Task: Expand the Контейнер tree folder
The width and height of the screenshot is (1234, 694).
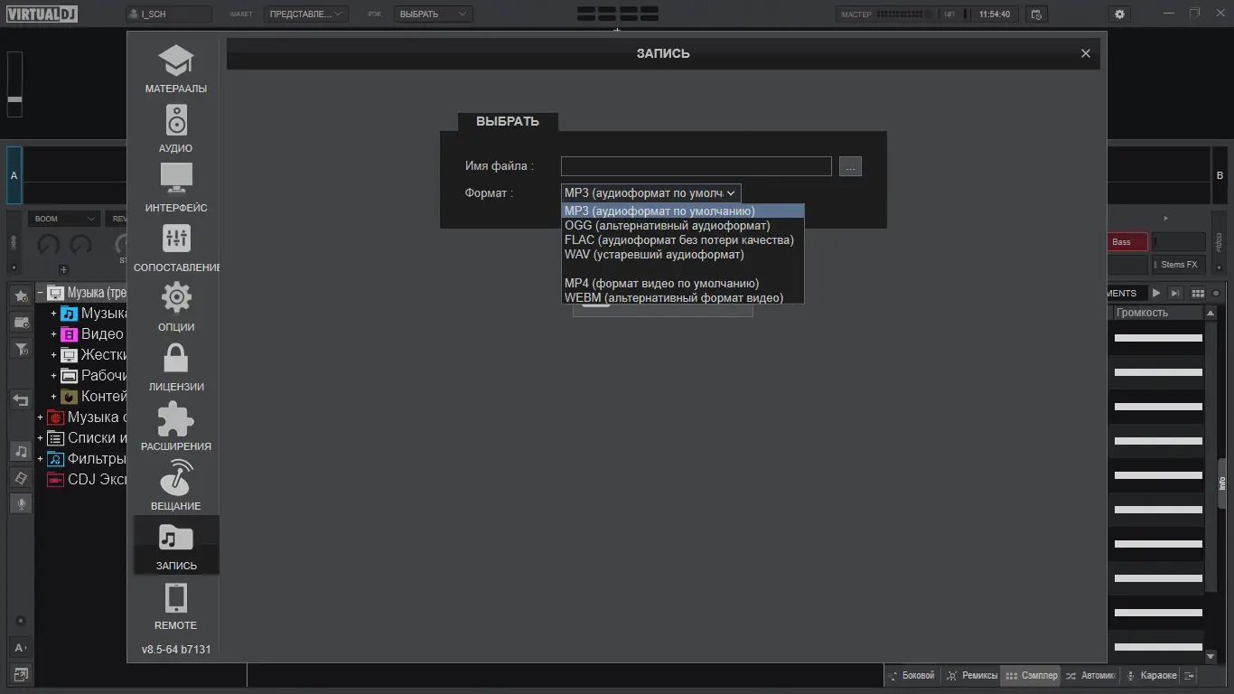Action: coord(53,397)
